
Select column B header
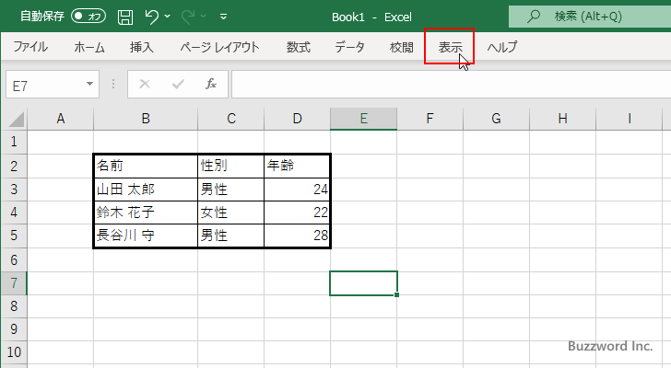click(146, 119)
